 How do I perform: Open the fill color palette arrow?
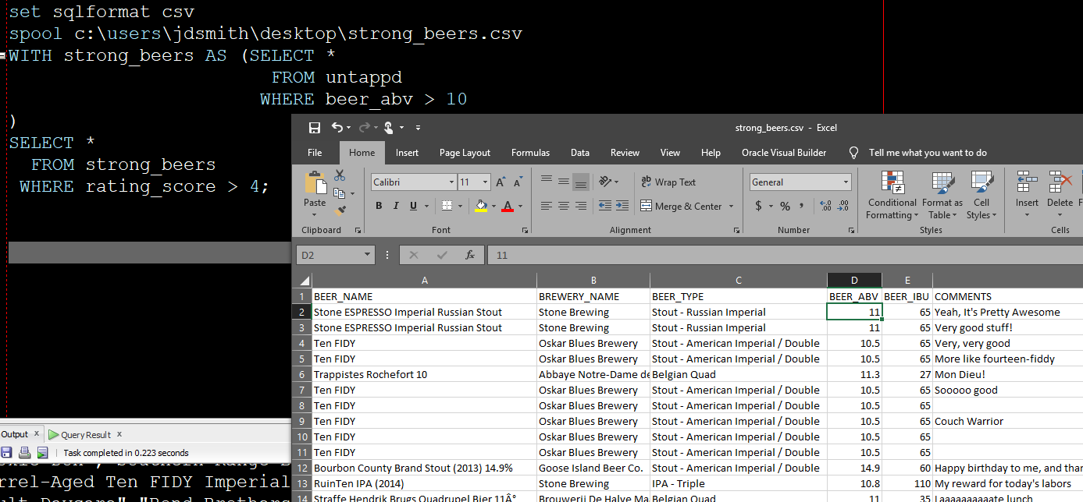493,207
